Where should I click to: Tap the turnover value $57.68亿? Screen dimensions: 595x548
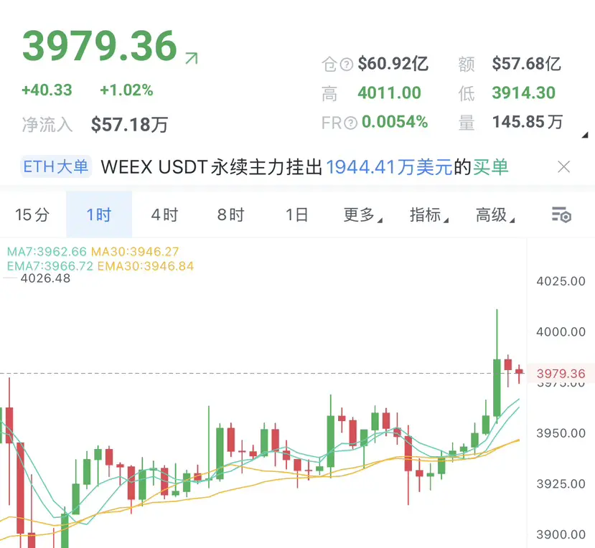526,64
